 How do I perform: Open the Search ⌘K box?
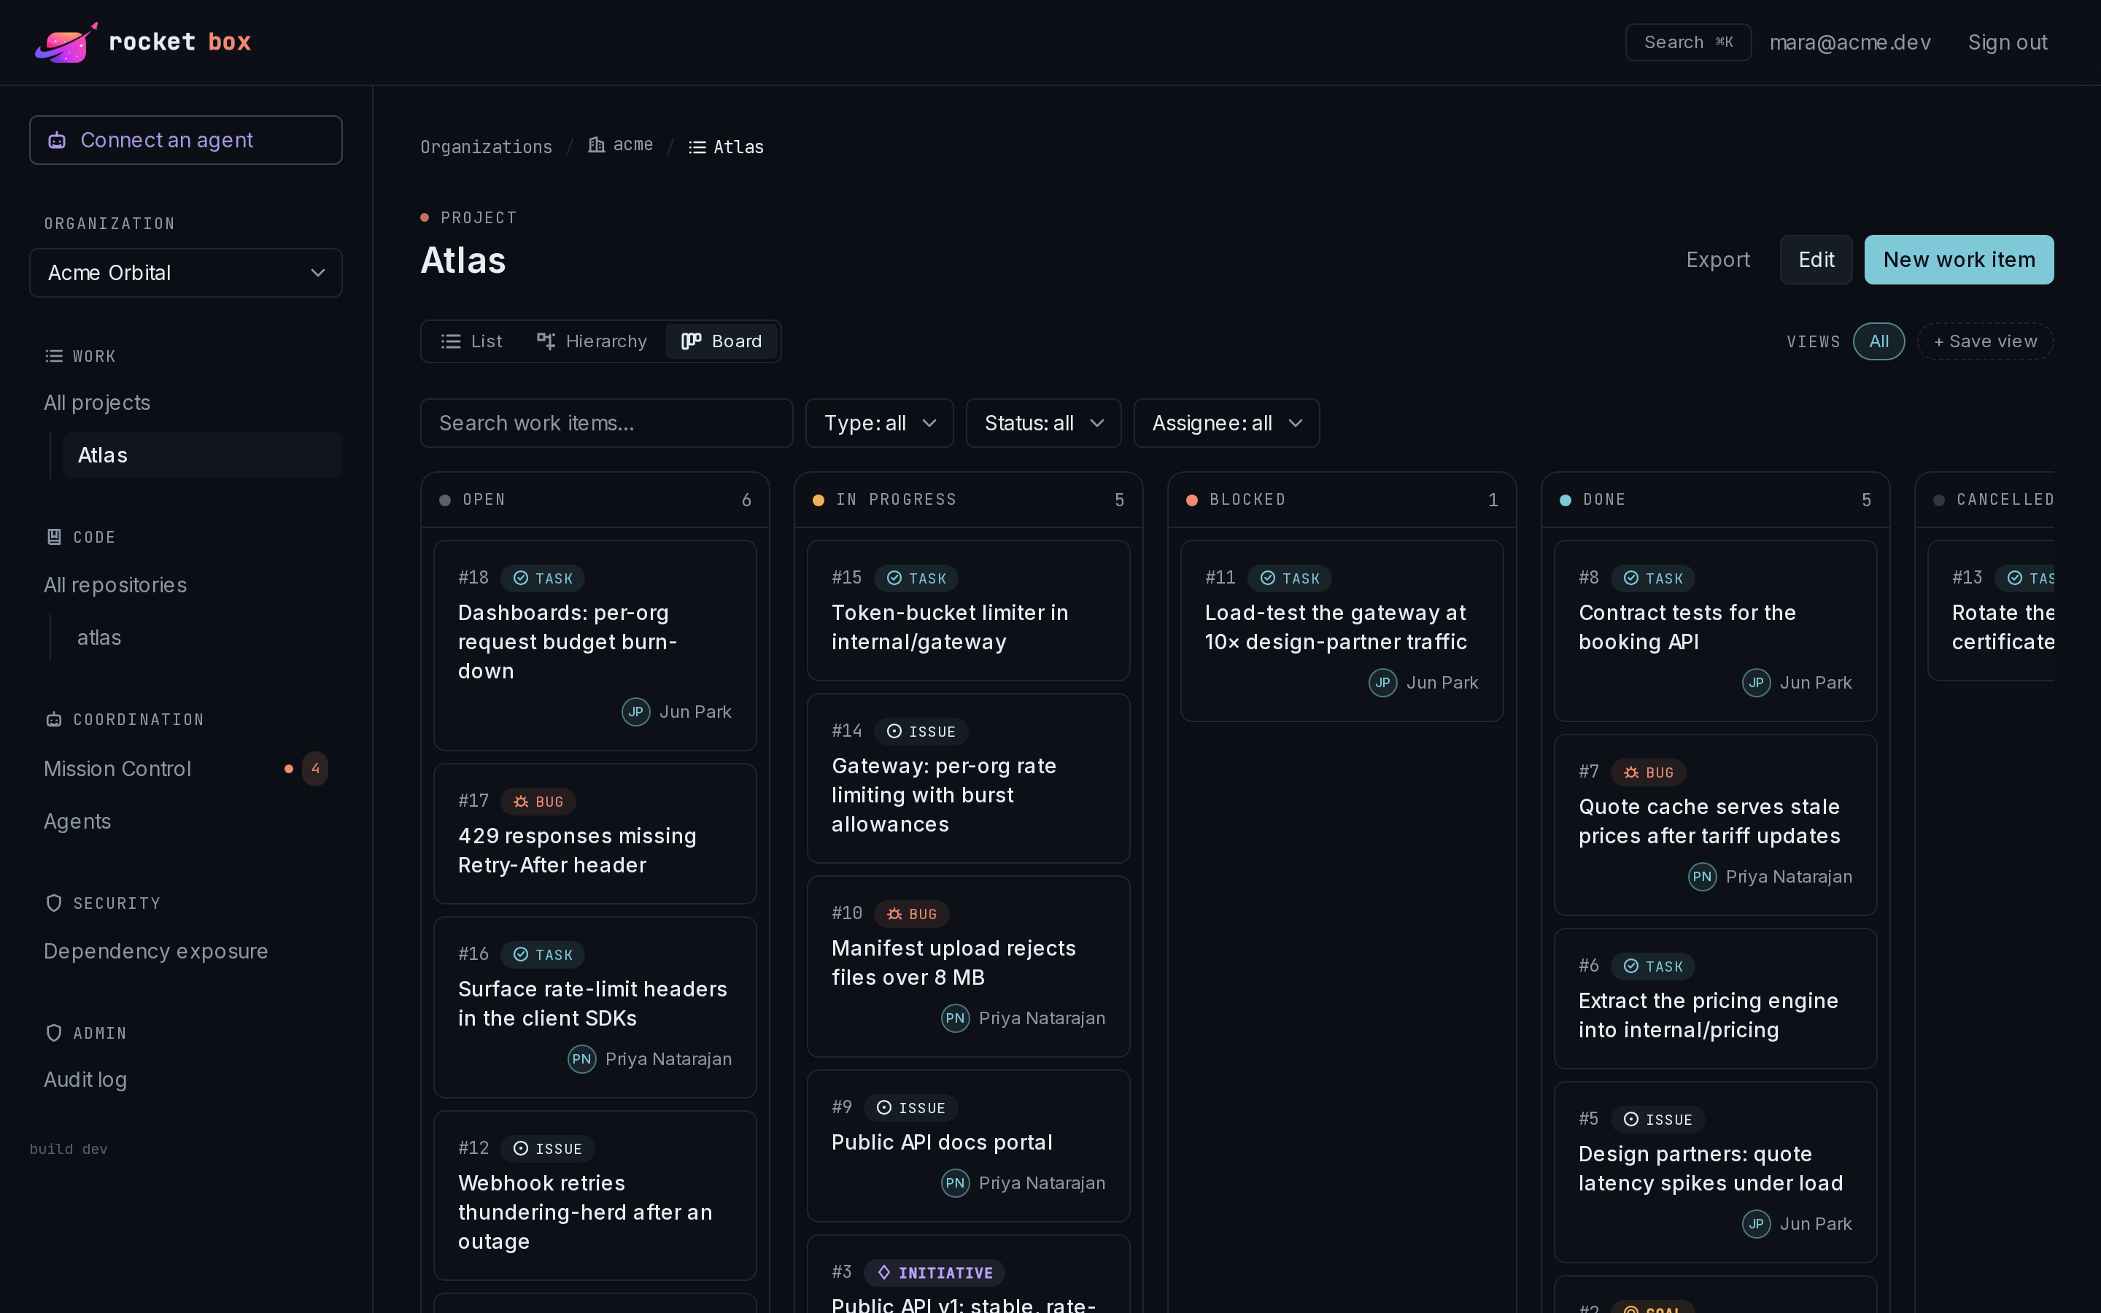1688,42
